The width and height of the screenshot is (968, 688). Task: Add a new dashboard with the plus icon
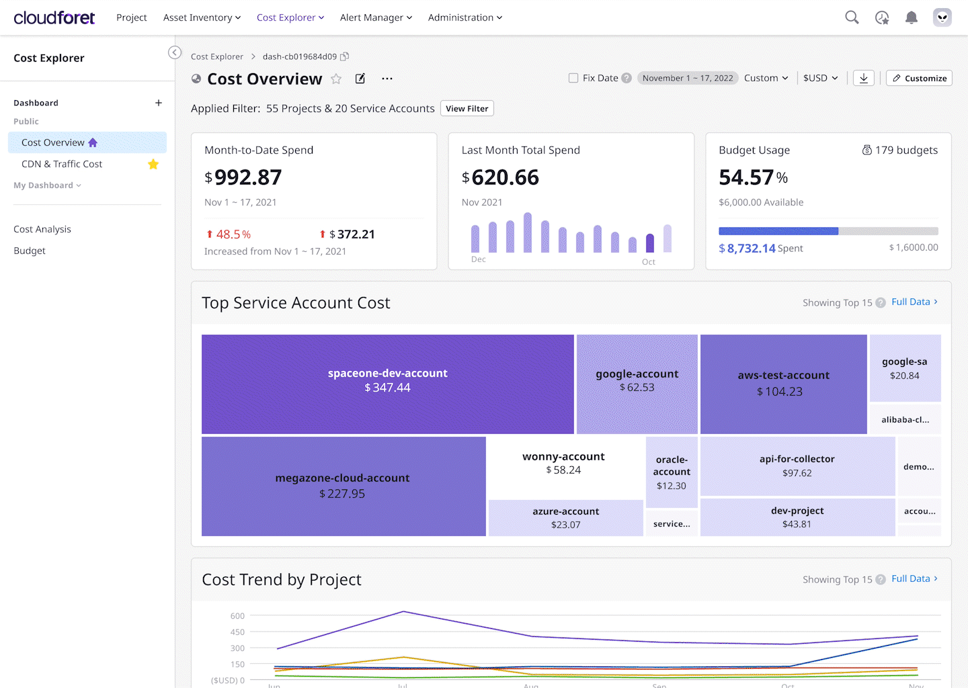159,103
